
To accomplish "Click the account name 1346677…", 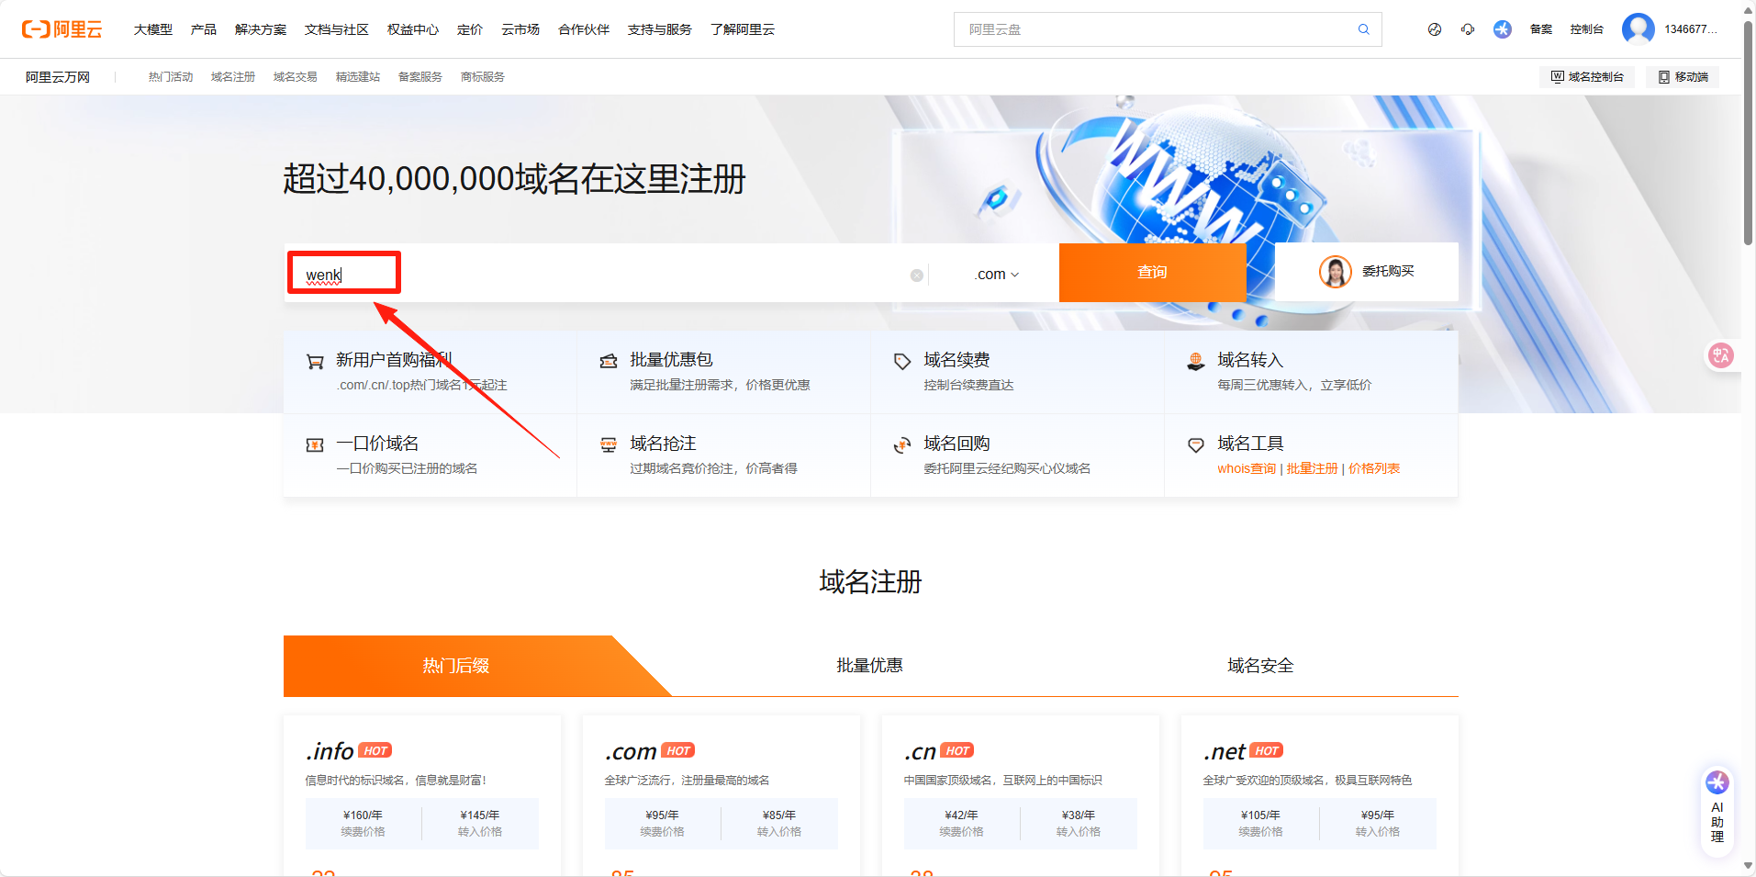I will point(1691,29).
